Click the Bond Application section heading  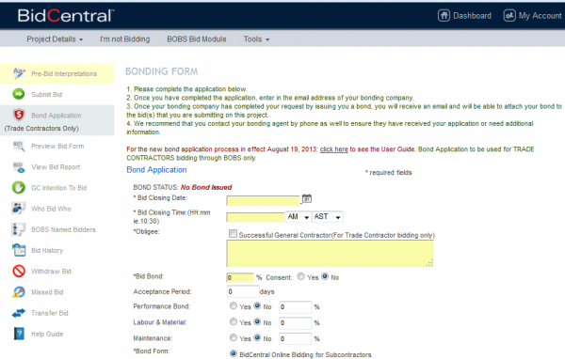click(156, 169)
